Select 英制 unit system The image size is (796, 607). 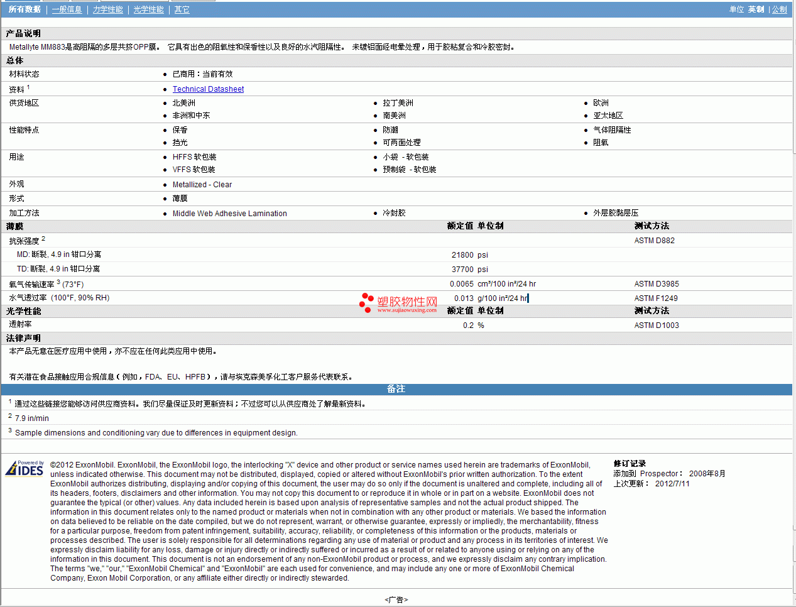coord(756,9)
